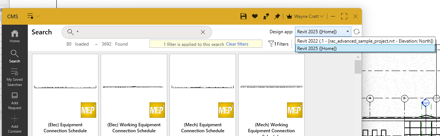Click the results vertical scrollbar thumb
Image resolution: width=440 pixels, height=136 pixels.
pos(358,67)
